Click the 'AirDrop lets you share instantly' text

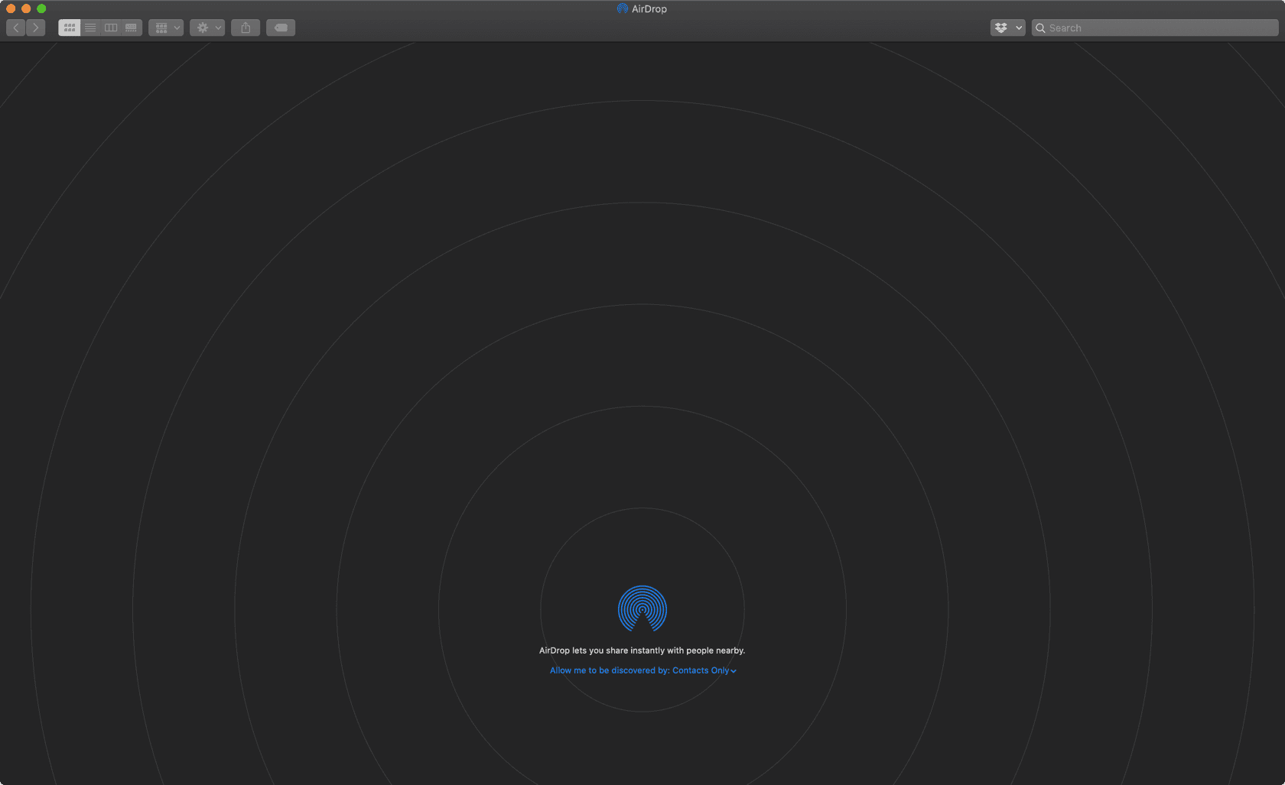click(x=642, y=650)
